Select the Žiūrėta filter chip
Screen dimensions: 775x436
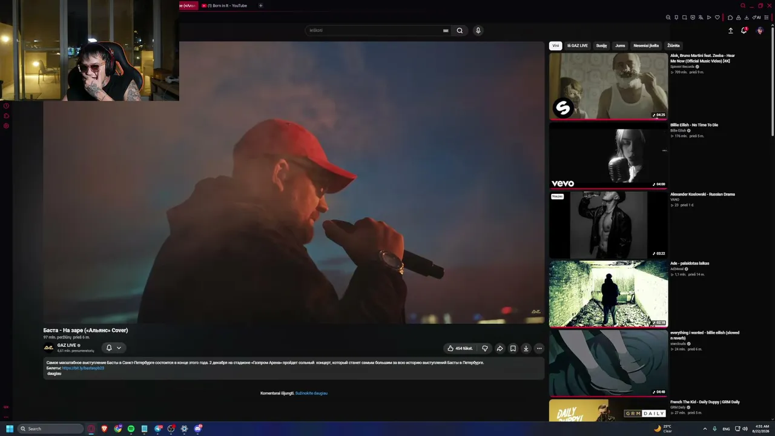(x=673, y=45)
